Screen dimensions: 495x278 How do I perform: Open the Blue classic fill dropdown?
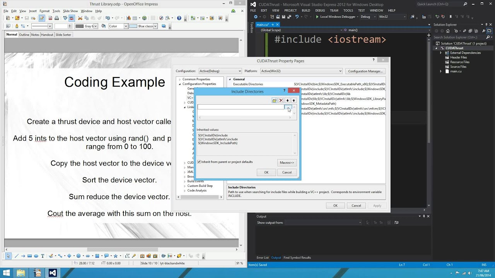pyautogui.click(x=155, y=26)
